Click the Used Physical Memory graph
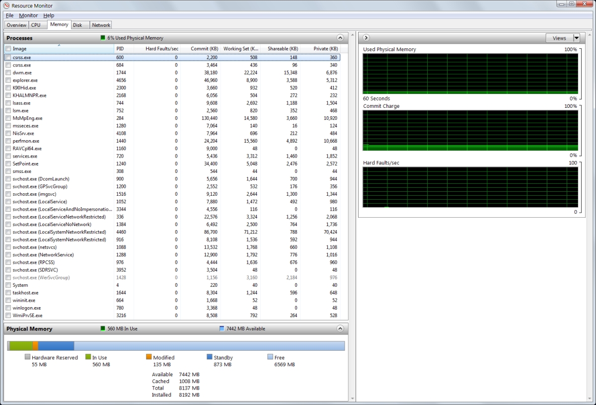This screenshot has width=596, height=405. pos(470,74)
